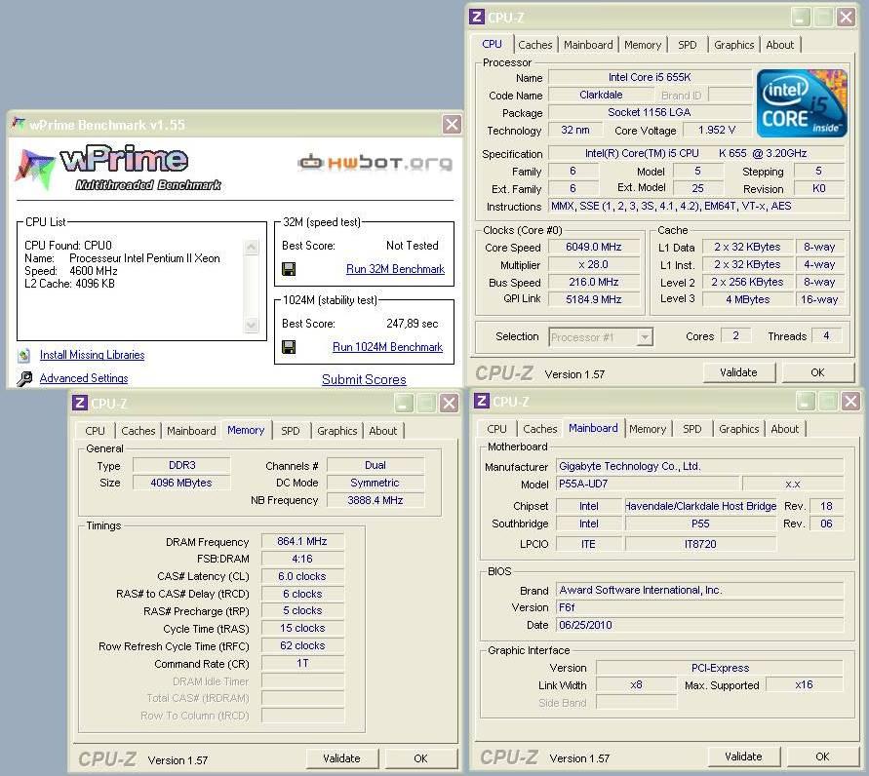Click the Bus Speed value 216.0 MHz

click(x=594, y=282)
